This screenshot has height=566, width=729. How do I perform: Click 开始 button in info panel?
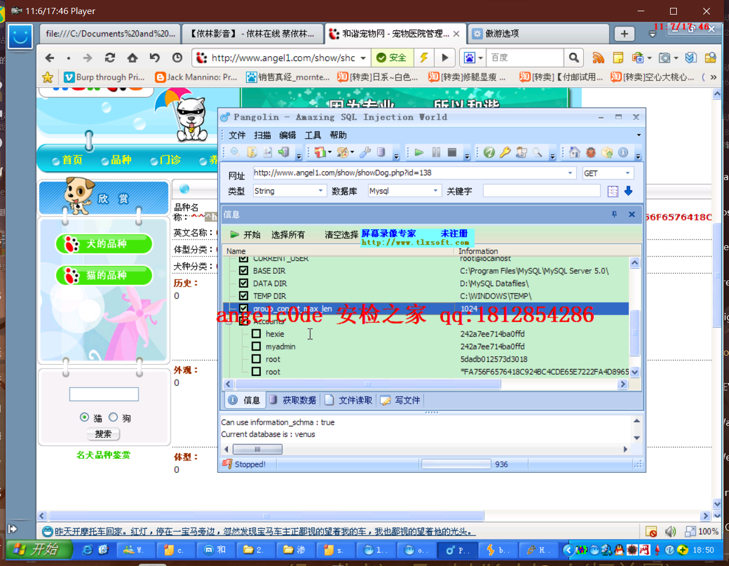pos(246,234)
